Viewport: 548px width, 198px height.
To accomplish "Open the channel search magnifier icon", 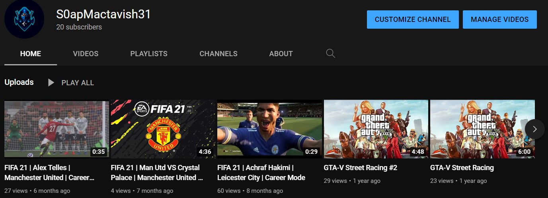I will tap(330, 53).
